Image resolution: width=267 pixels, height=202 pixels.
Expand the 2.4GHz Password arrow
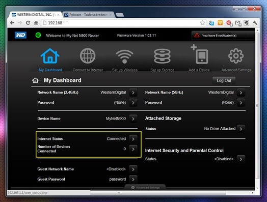(133, 103)
